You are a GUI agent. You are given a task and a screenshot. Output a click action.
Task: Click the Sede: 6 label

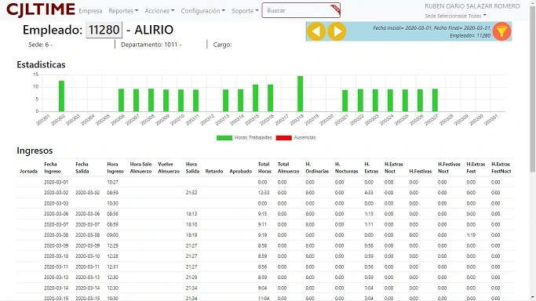40,45
